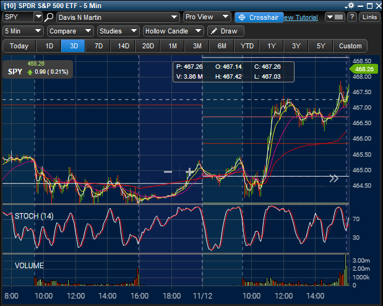This screenshot has width=383, height=306.
Task: Open the Links button
Action: point(369,17)
